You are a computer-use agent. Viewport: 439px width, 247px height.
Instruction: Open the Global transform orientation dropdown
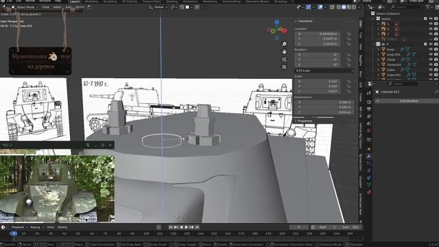pos(158,8)
